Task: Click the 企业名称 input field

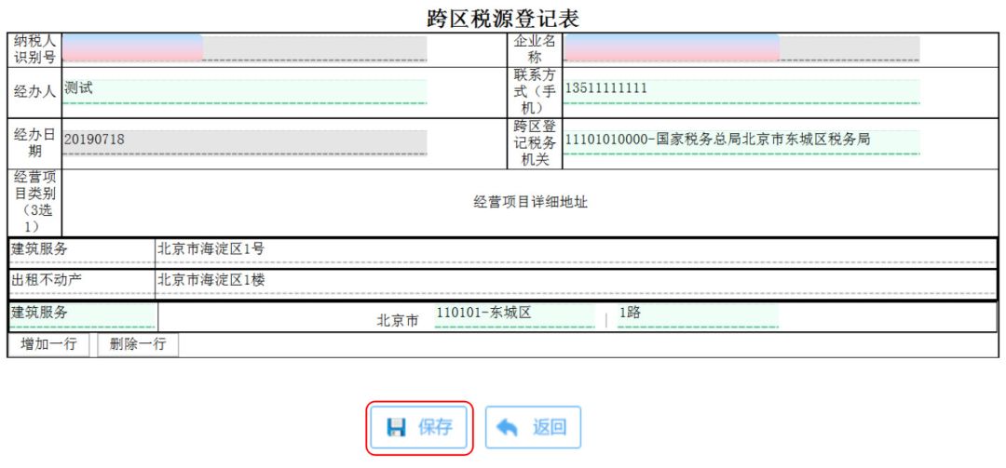Action: pyautogui.click(x=741, y=48)
